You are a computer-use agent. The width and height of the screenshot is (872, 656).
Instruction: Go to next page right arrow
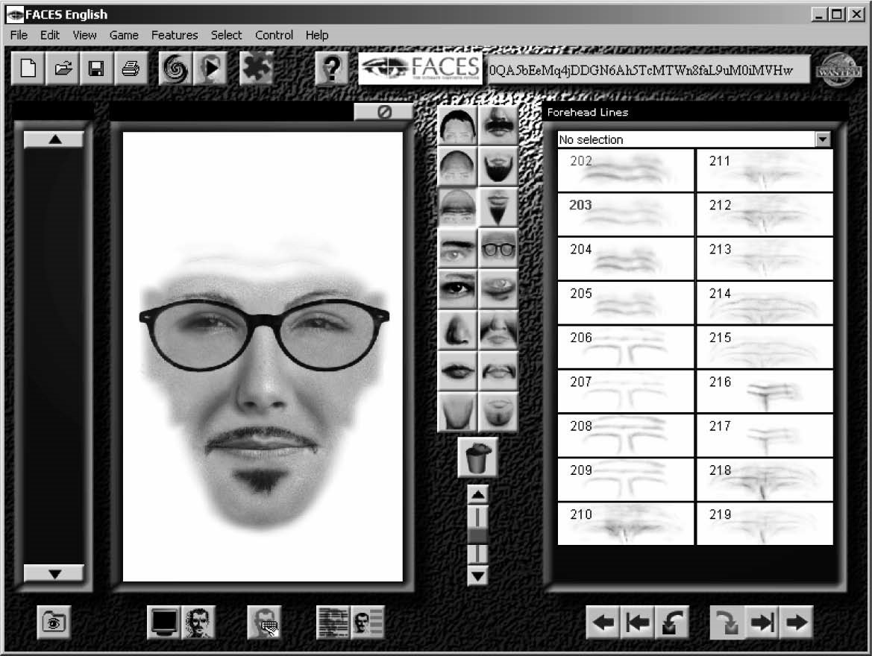(796, 622)
